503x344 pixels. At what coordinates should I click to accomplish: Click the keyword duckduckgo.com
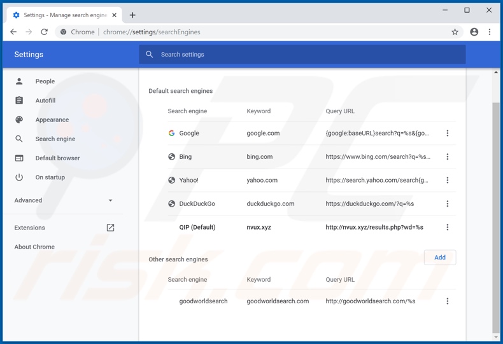270,203
